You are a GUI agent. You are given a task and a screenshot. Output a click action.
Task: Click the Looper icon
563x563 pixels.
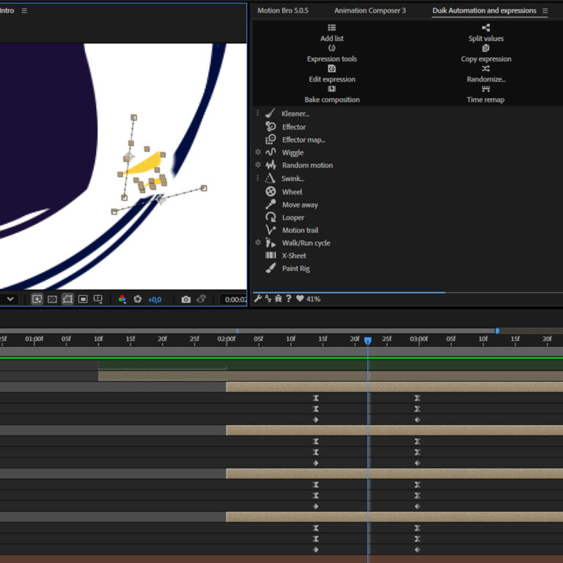(271, 218)
